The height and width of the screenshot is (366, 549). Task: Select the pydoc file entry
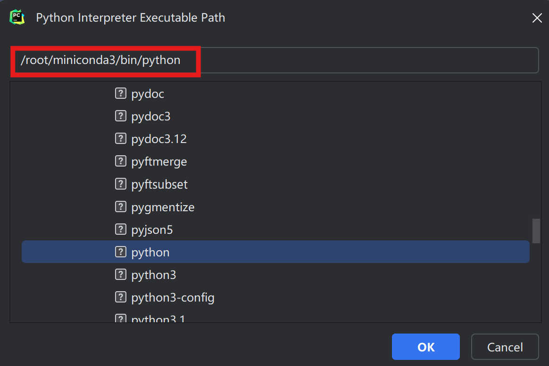[x=148, y=94]
